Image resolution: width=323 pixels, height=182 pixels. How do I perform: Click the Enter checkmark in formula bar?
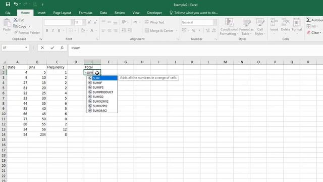point(52,48)
